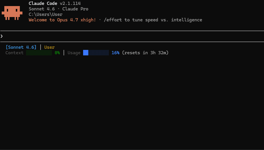Click the Context label
264x150 pixels.
[14, 53]
